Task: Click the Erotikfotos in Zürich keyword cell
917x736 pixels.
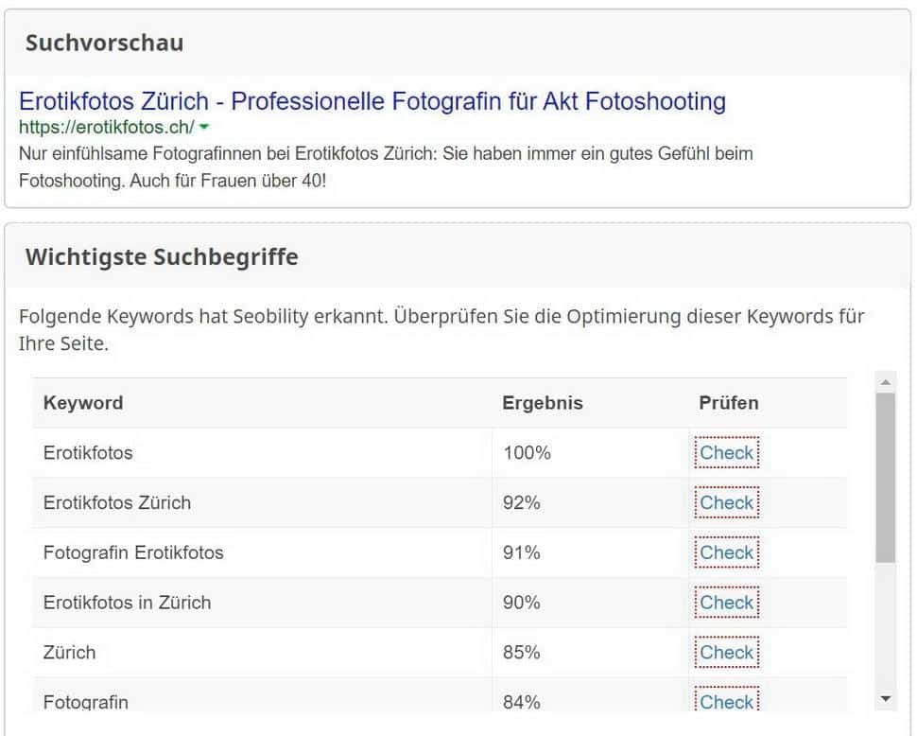Action: (x=127, y=603)
